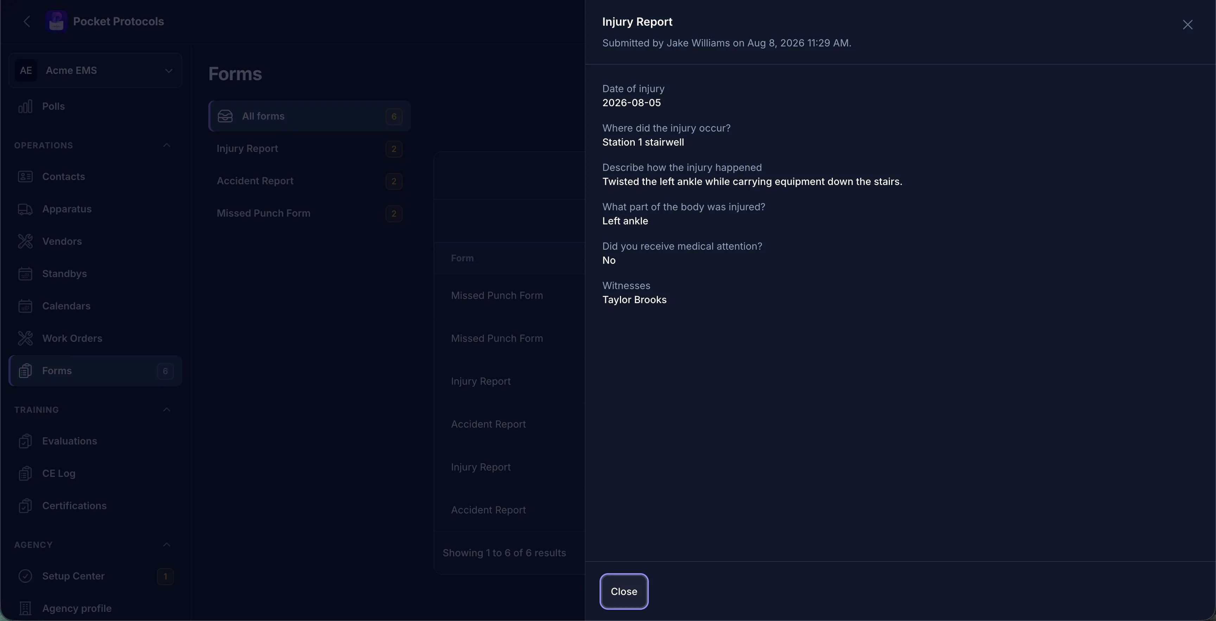Click the Setup Center checkmark icon
This screenshot has height=621, width=1216.
[25, 576]
